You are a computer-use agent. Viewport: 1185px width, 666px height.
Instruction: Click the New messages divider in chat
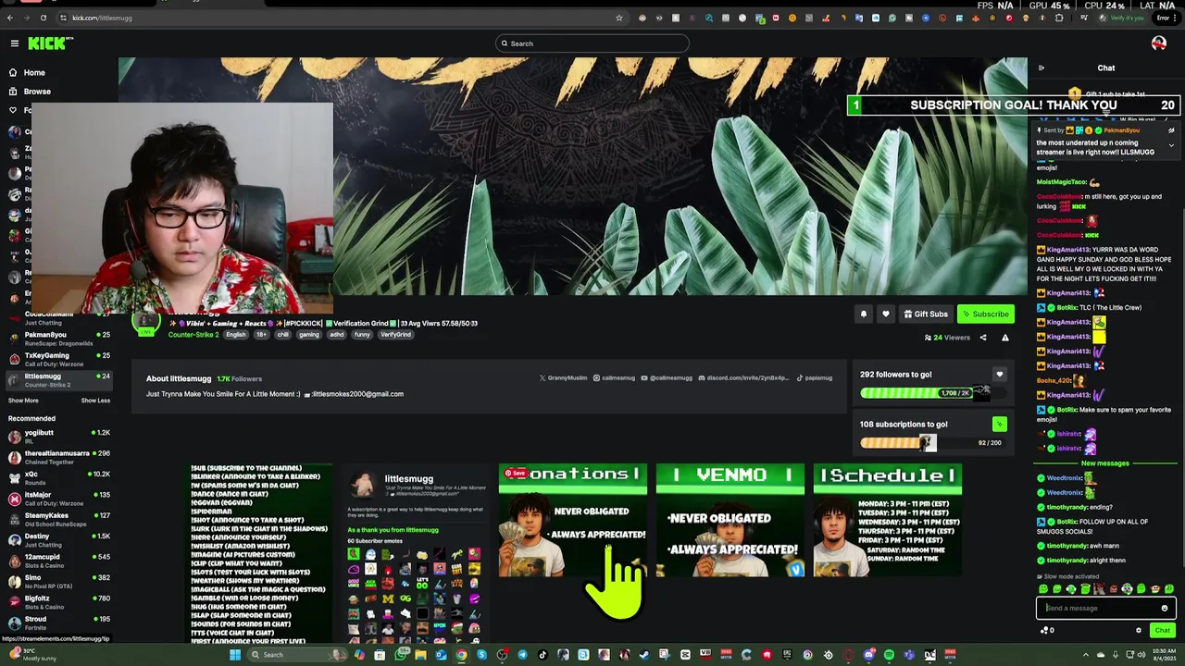tap(1105, 463)
